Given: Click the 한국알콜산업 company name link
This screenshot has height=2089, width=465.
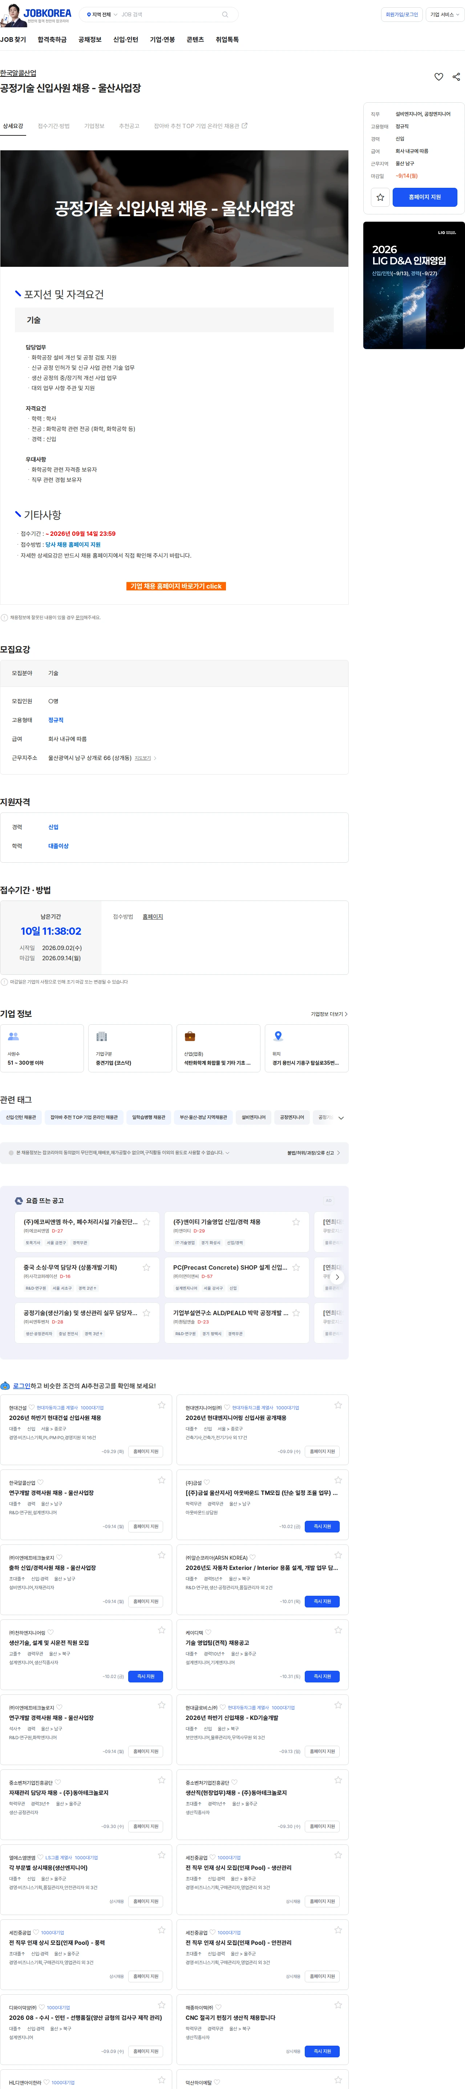Looking at the screenshot, I should coord(18,73).
